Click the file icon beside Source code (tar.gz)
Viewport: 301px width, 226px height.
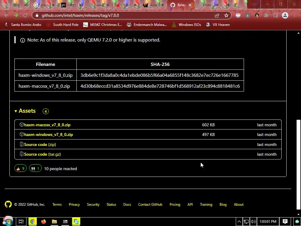click(21, 154)
